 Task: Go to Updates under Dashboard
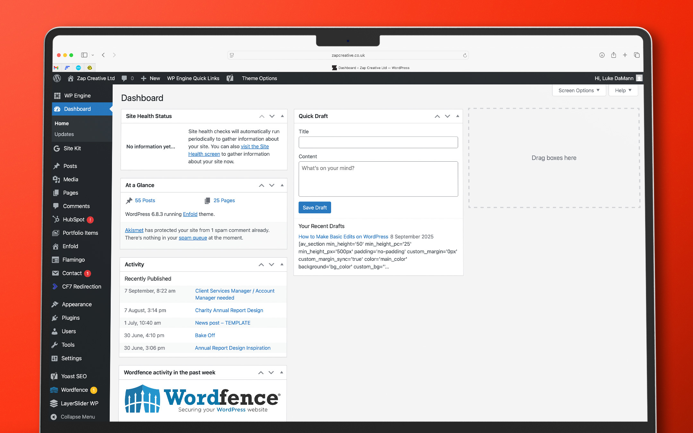(64, 134)
